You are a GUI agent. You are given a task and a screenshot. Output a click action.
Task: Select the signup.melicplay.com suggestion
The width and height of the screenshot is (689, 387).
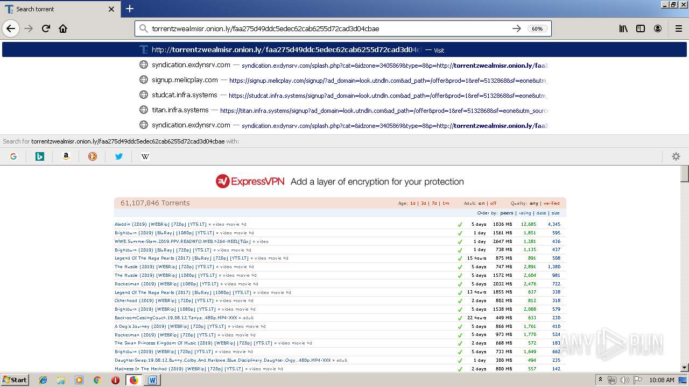click(x=344, y=80)
